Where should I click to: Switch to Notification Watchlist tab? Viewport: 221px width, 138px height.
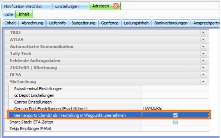click(27, 6)
